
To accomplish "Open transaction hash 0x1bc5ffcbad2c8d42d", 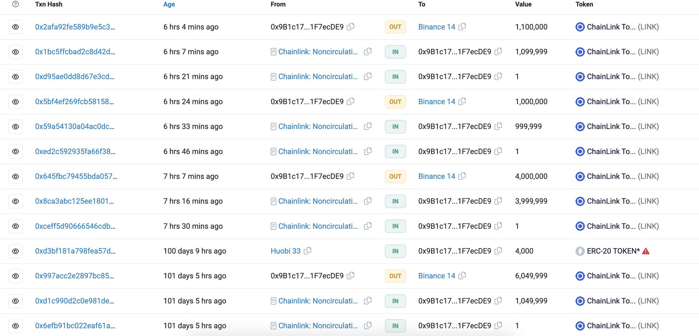I will point(75,52).
